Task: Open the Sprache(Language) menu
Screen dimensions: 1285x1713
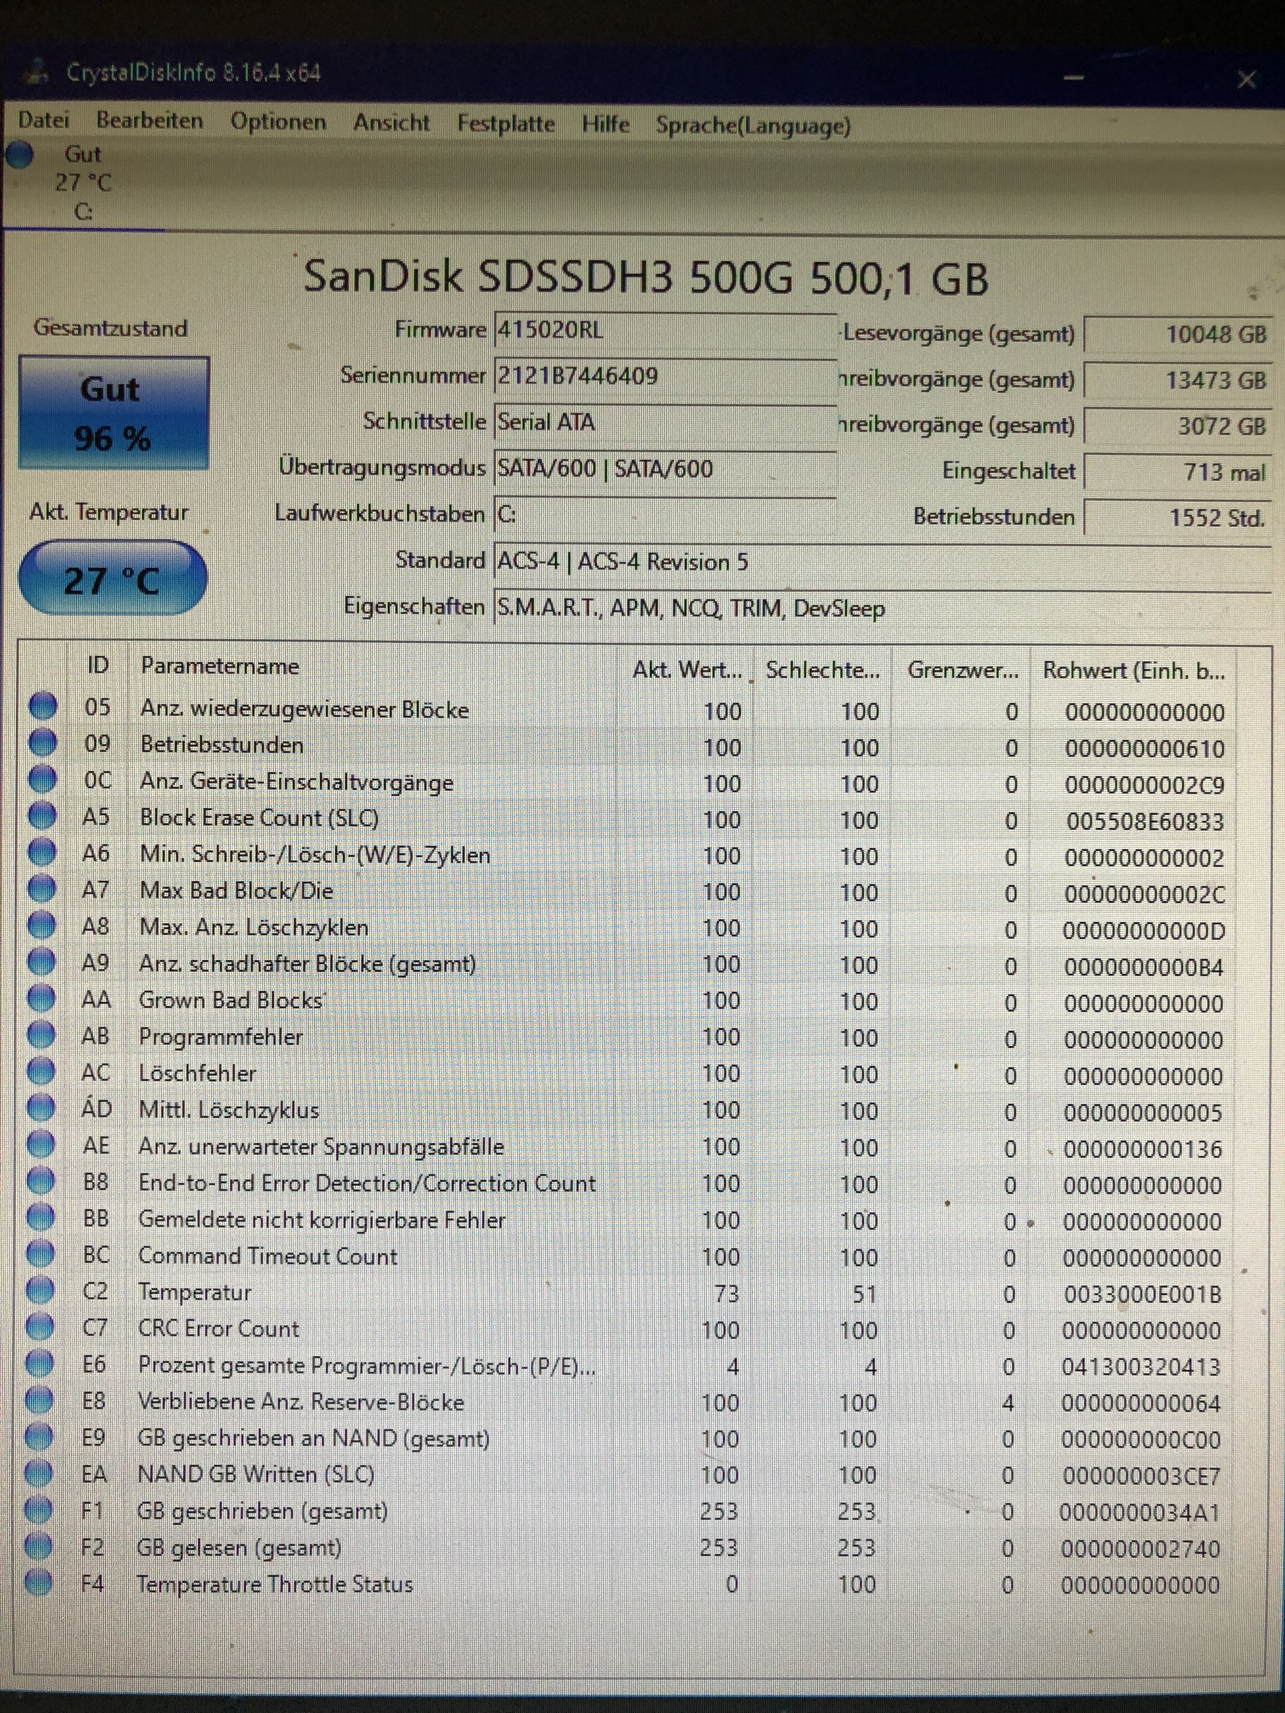Action: click(x=753, y=125)
